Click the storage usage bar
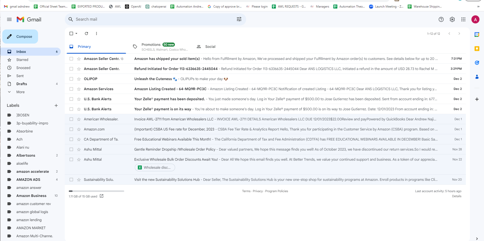Image resolution: width=484 pixels, height=241 pixels. [x=96, y=191]
